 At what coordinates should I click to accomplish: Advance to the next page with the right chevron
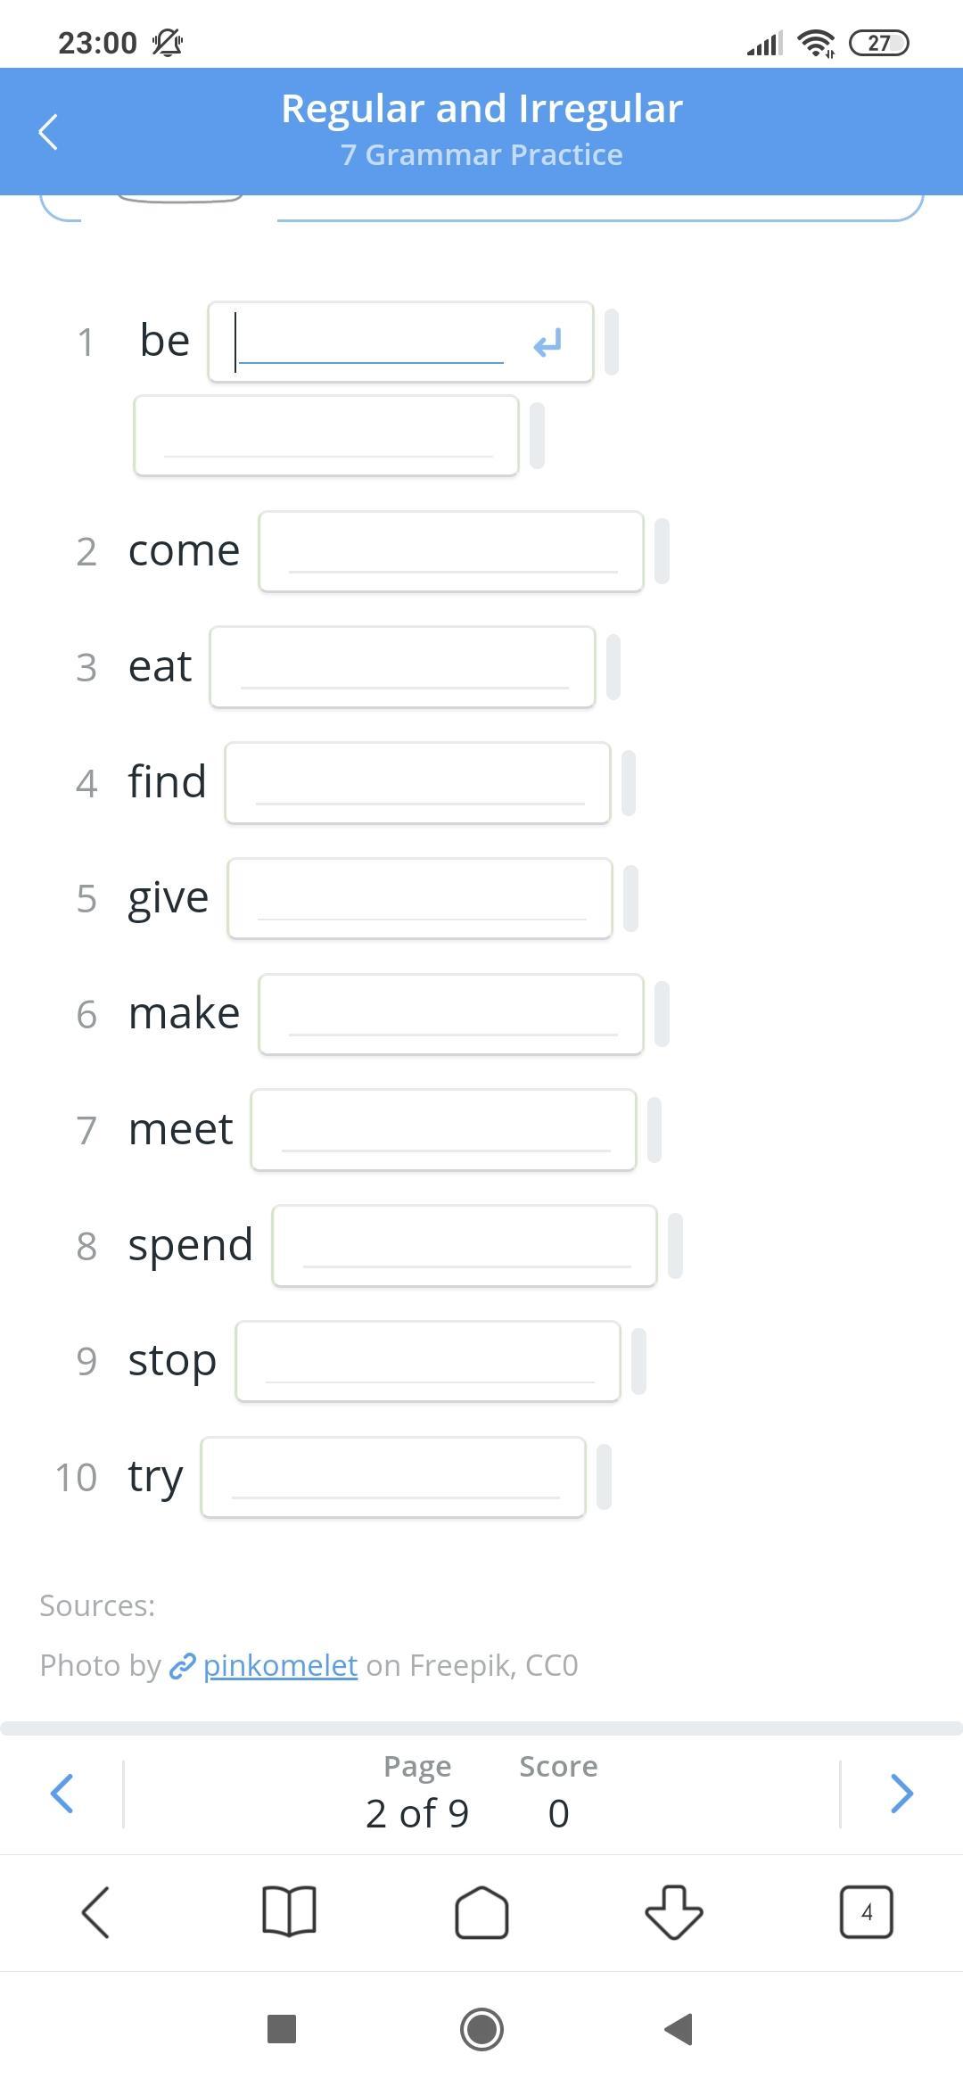(x=901, y=1793)
